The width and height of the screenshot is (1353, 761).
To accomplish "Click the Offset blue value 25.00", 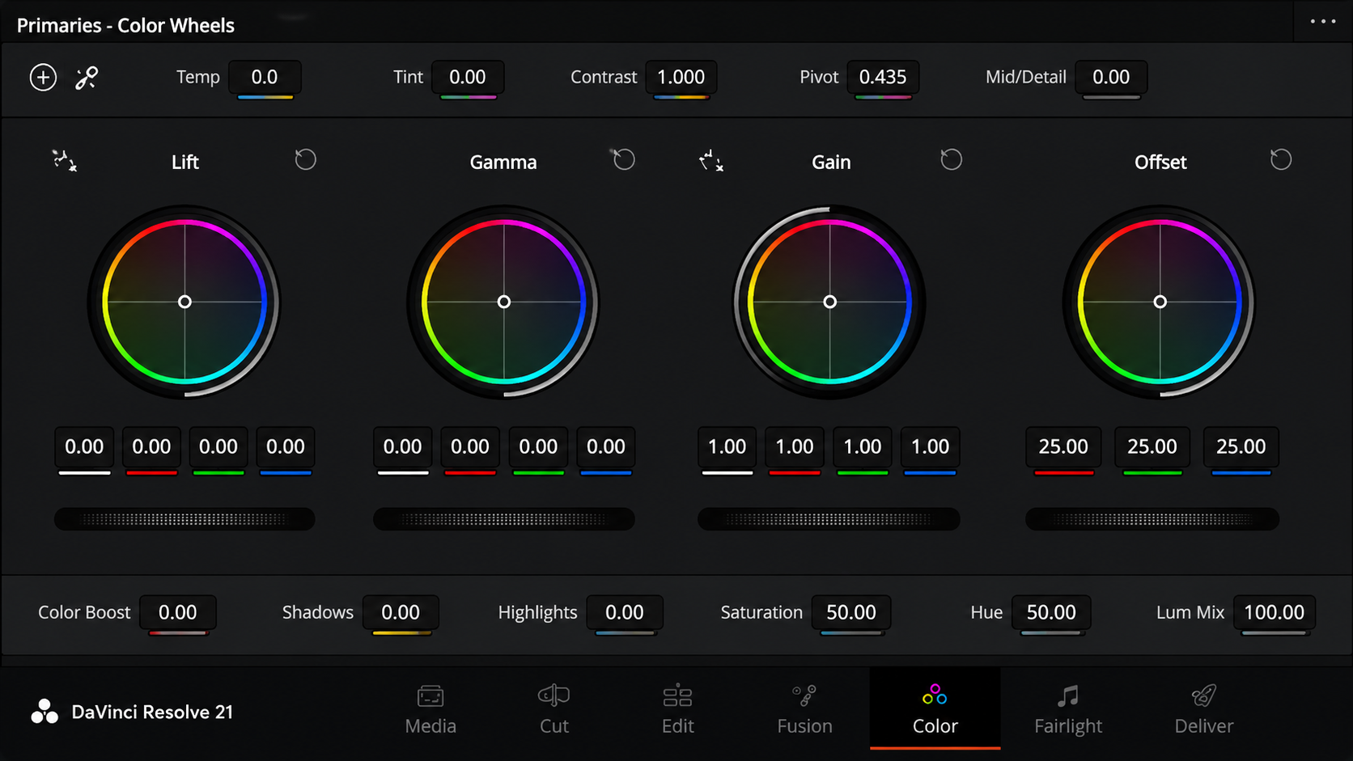I will (1241, 447).
